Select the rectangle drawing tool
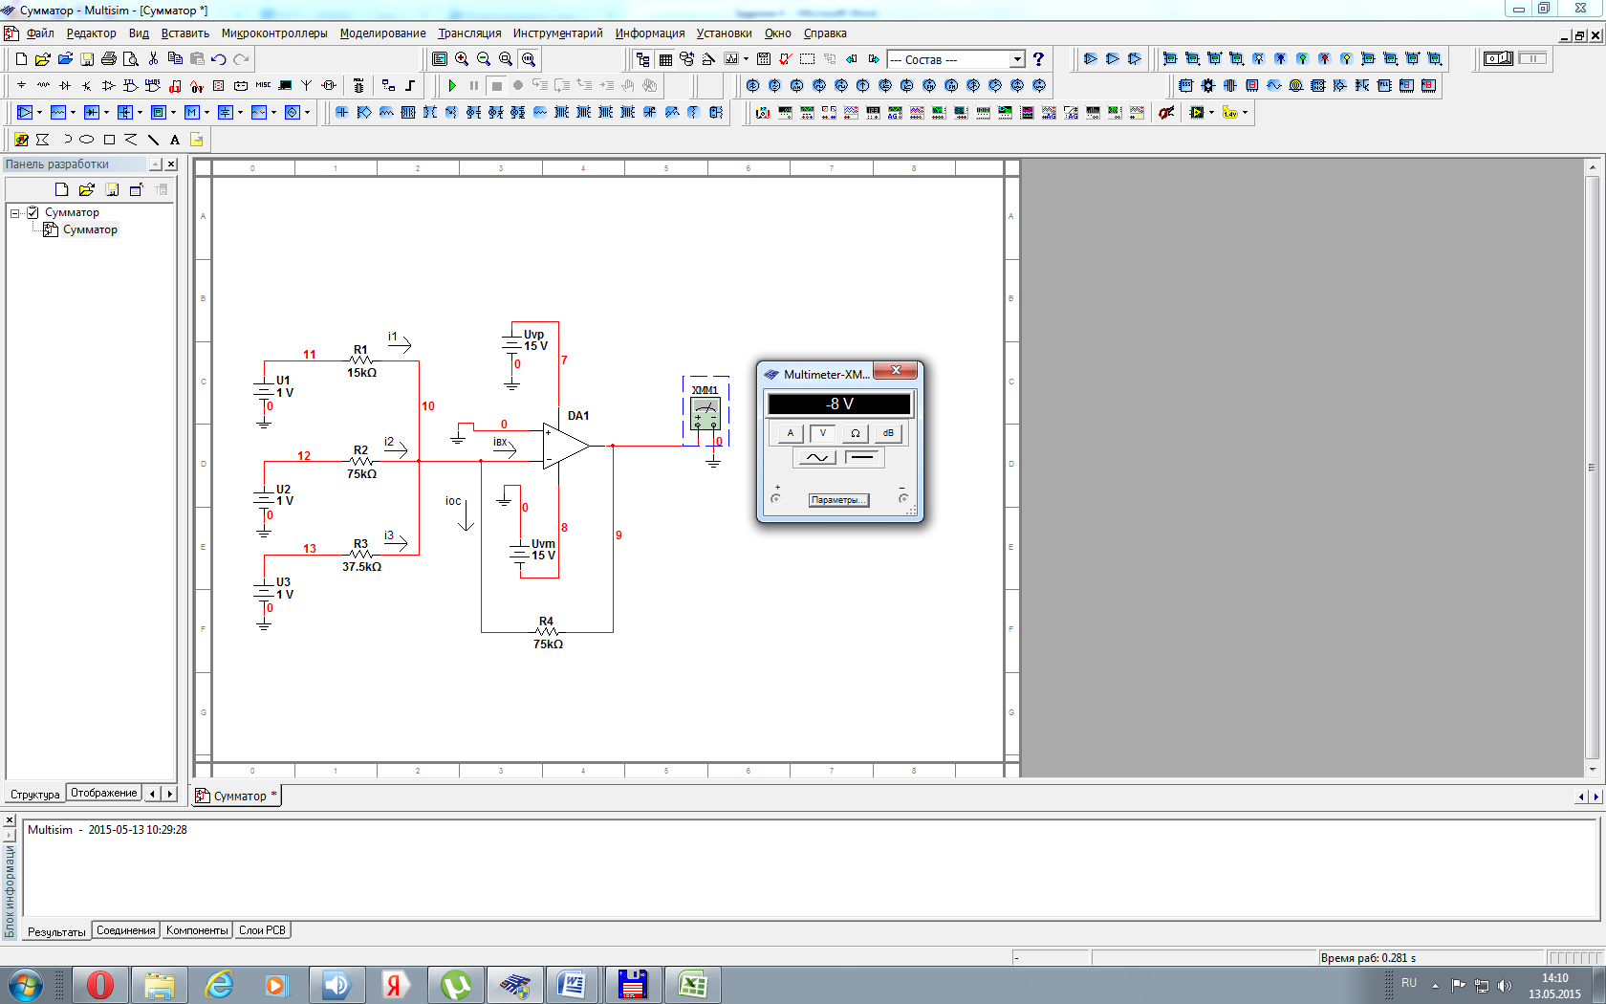Viewport: 1606px width, 1004px height. tap(109, 140)
